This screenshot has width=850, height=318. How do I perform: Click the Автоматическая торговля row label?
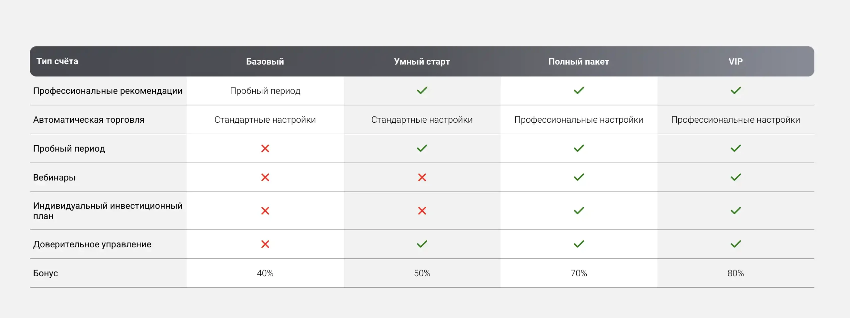point(89,120)
